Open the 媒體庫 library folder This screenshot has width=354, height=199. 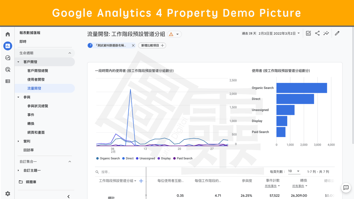pyautogui.click(x=27, y=182)
